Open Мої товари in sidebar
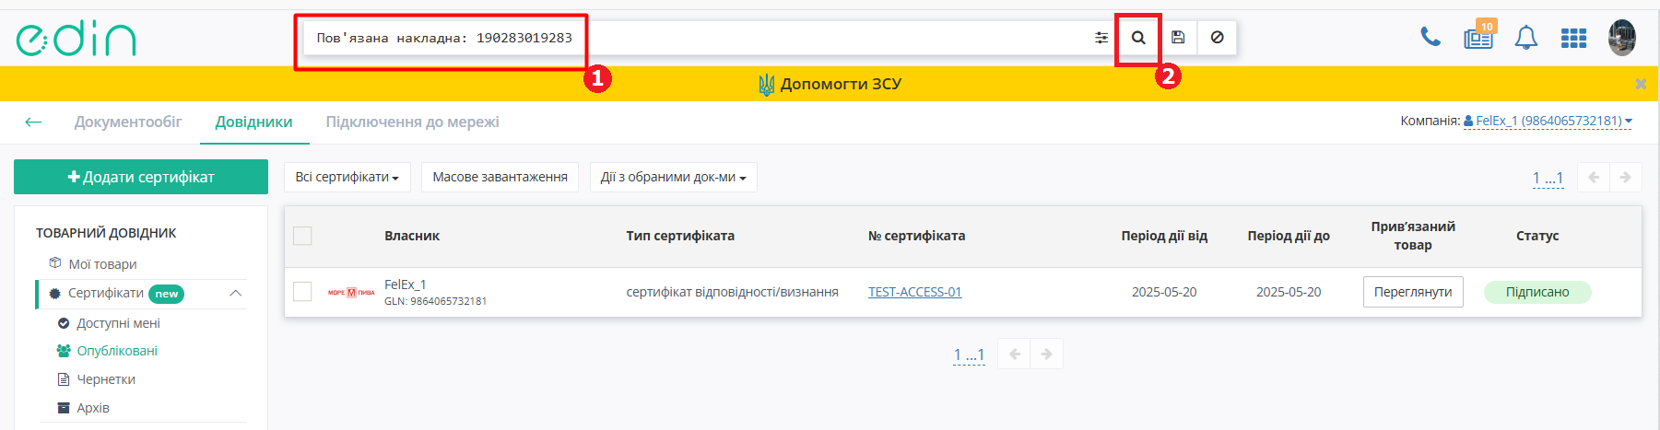 102,264
